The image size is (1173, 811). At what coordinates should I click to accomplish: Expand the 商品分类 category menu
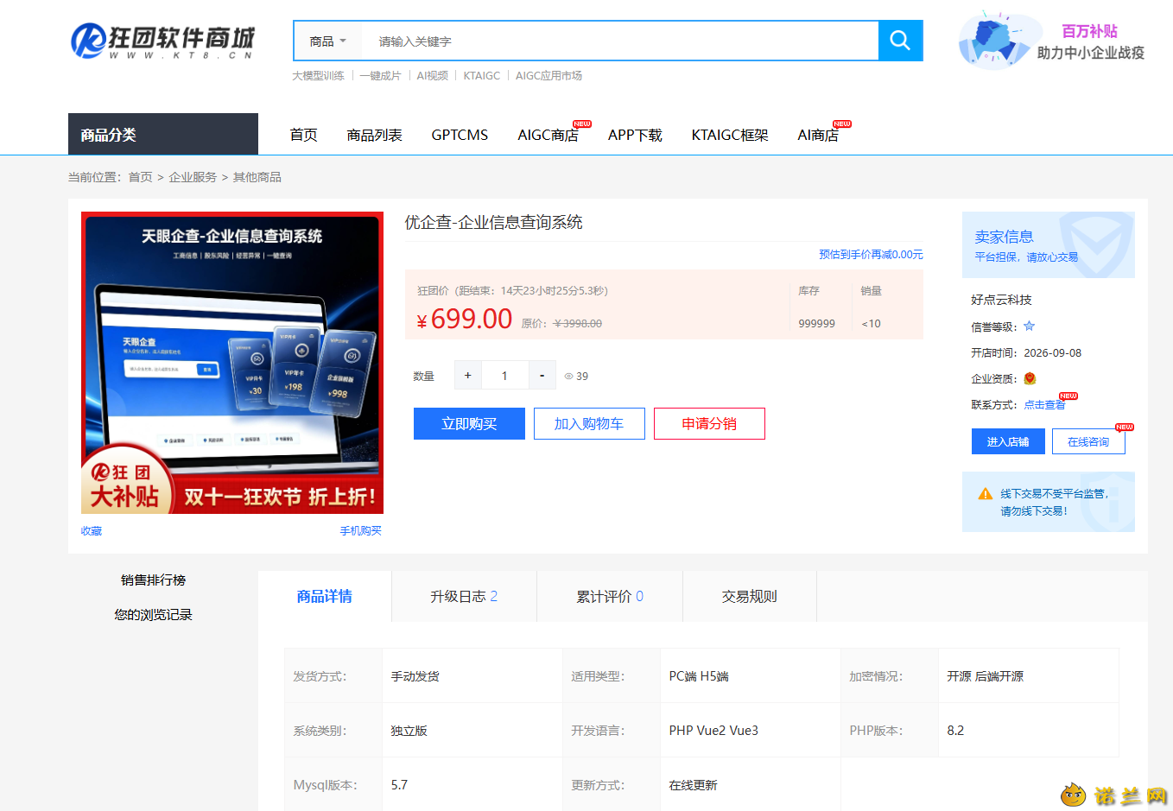click(x=163, y=134)
